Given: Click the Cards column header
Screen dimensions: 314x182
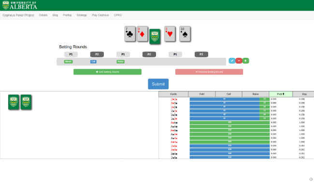Looking at the screenshot, I should coord(173,94).
